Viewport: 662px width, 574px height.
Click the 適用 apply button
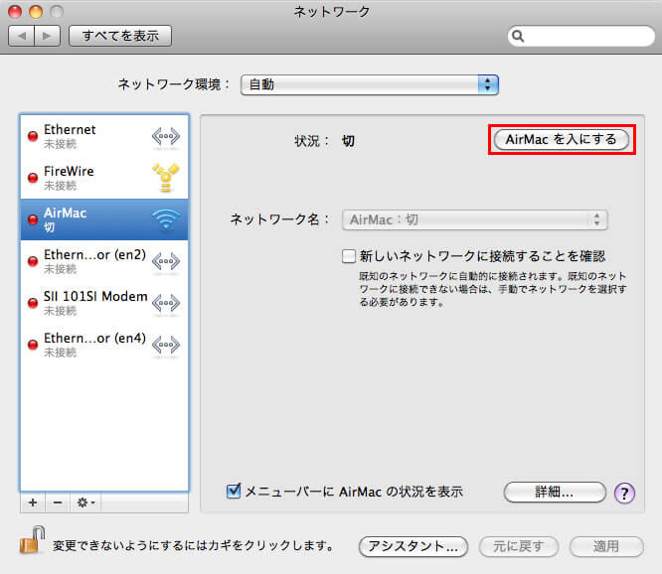(x=606, y=546)
